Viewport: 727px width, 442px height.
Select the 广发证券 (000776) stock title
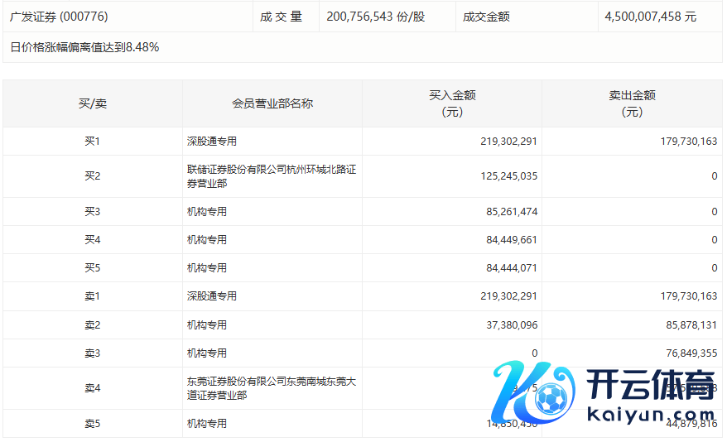[x=59, y=17]
